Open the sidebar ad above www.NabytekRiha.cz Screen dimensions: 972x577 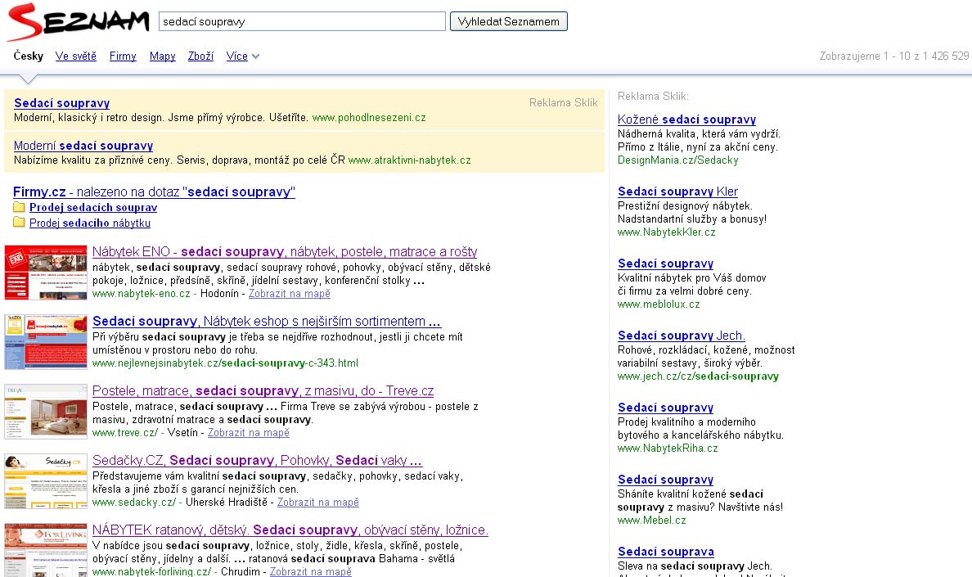coord(665,407)
